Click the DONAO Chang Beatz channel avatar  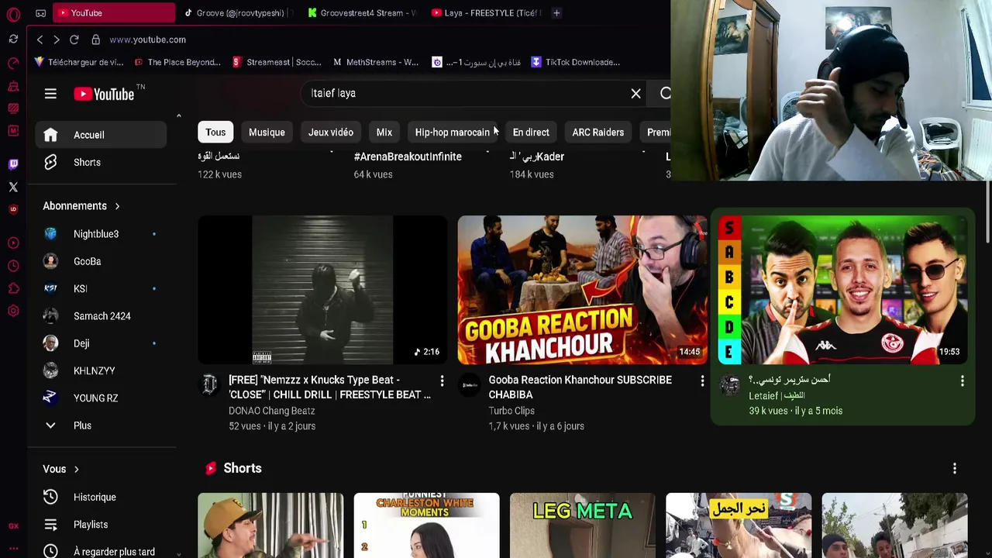coord(210,384)
